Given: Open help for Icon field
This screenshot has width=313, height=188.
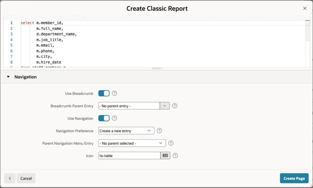Looking at the screenshot, I should coord(175,156).
